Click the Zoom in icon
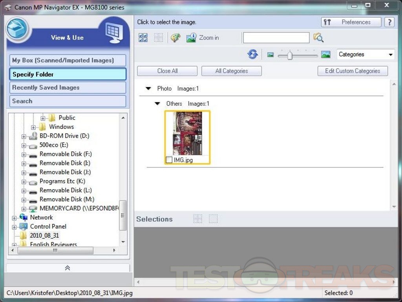402x302 pixels. 191,38
